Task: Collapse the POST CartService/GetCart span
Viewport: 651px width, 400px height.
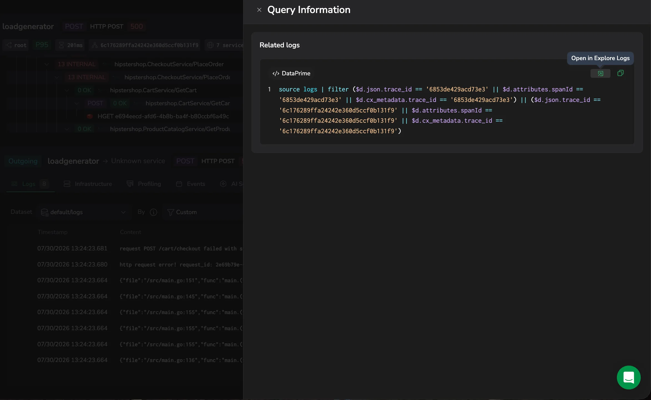Action: [77, 103]
